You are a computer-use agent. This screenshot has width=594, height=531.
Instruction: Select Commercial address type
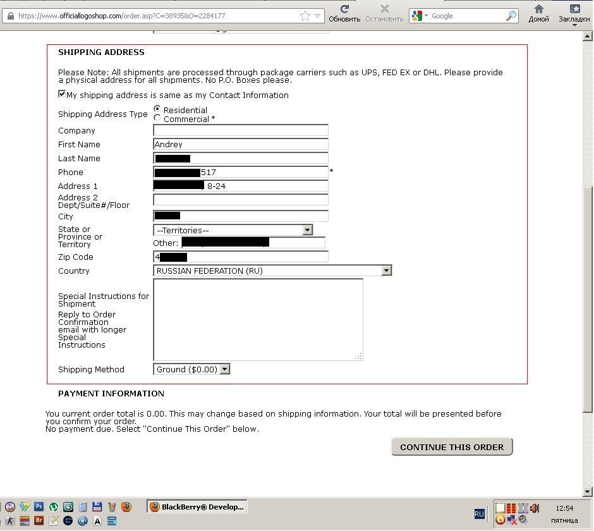click(157, 118)
